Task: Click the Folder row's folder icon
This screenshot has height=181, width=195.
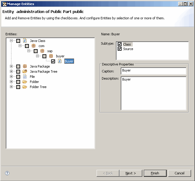Action: (25, 82)
